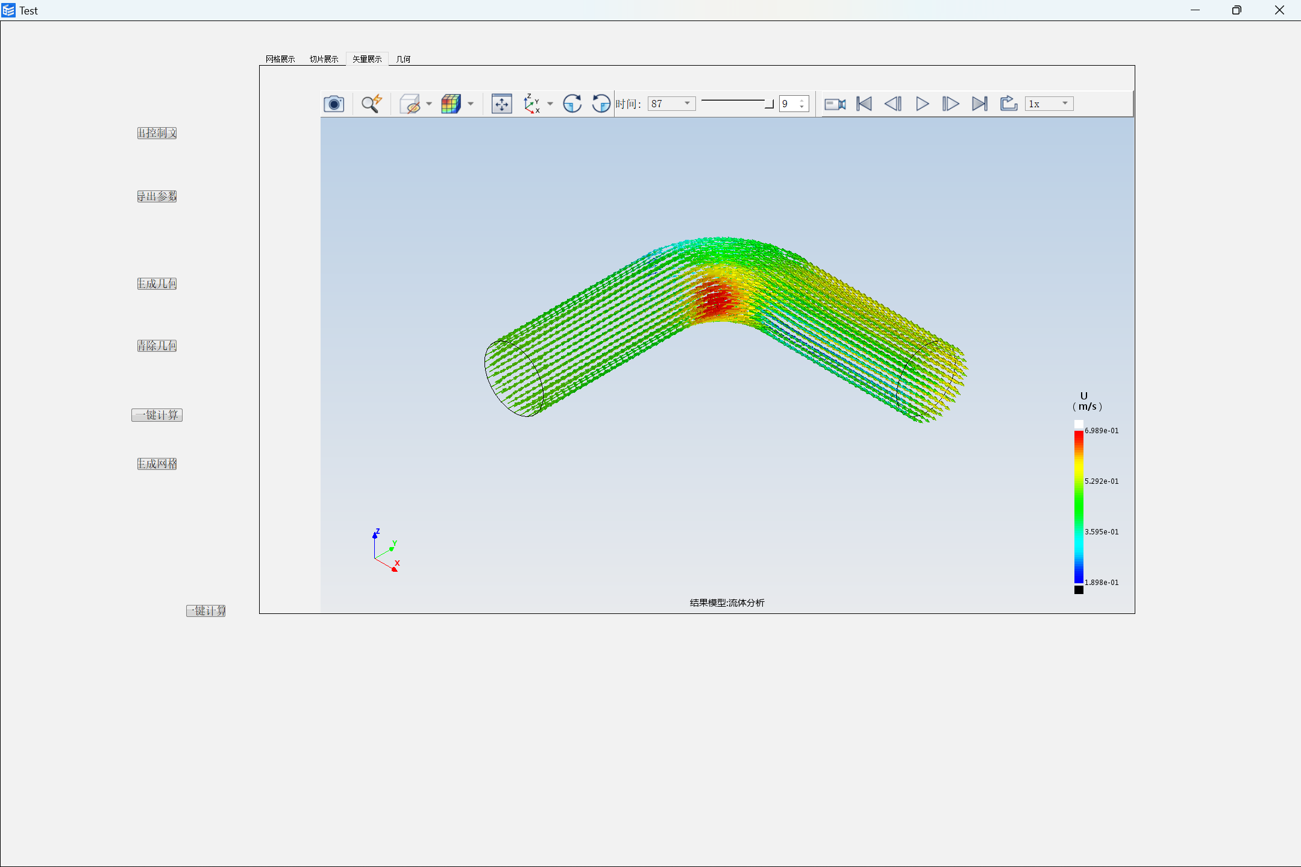Fit the view with the pan arrows icon

[x=501, y=104]
